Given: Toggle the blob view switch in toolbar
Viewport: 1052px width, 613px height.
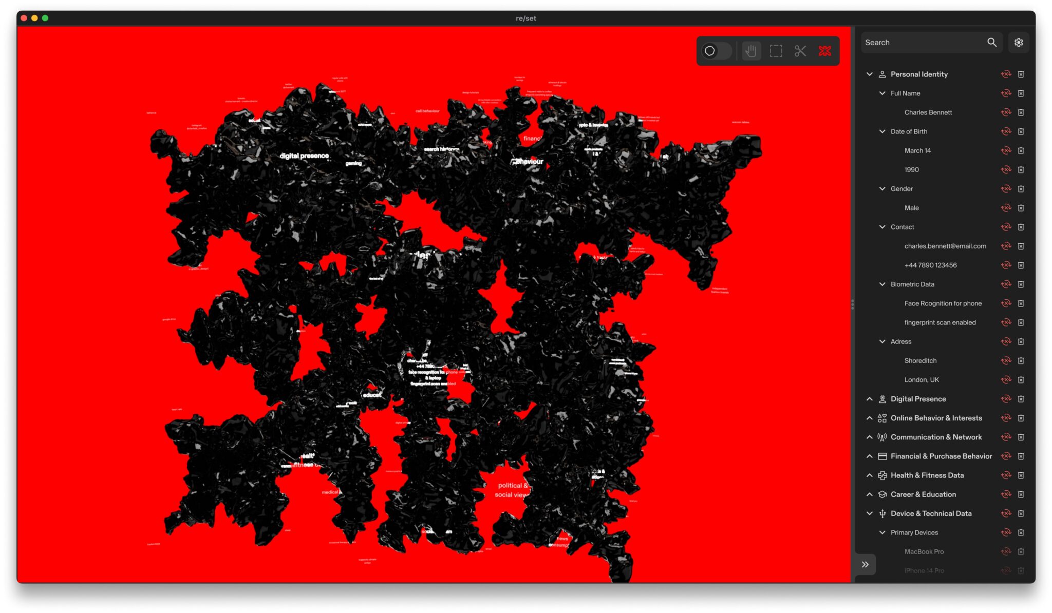Looking at the screenshot, I should [716, 51].
